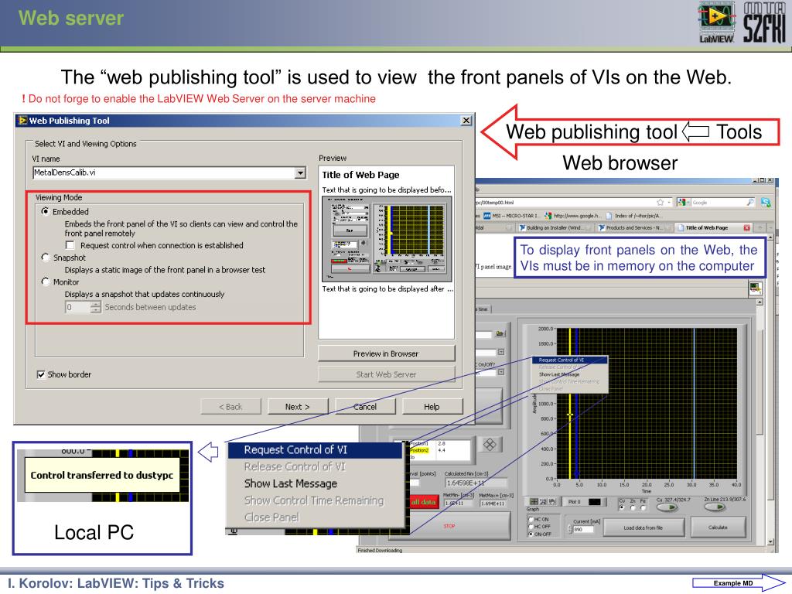
Task: Click the red 'all data' button
Action: pos(423,502)
